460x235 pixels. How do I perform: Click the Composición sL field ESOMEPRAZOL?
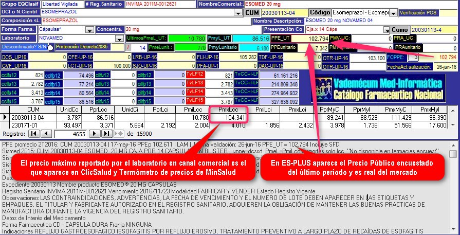tap(146, 21)
